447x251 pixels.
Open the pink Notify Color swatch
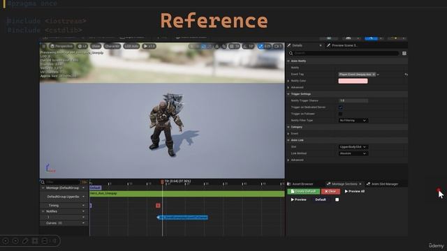tap(353, 81)
